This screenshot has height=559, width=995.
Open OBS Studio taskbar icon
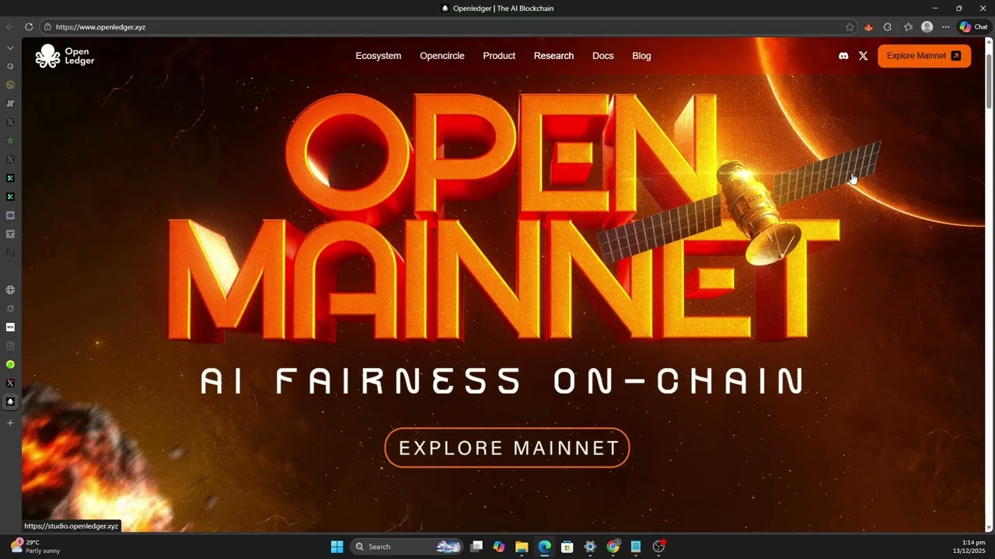click(x=658, y=547)
